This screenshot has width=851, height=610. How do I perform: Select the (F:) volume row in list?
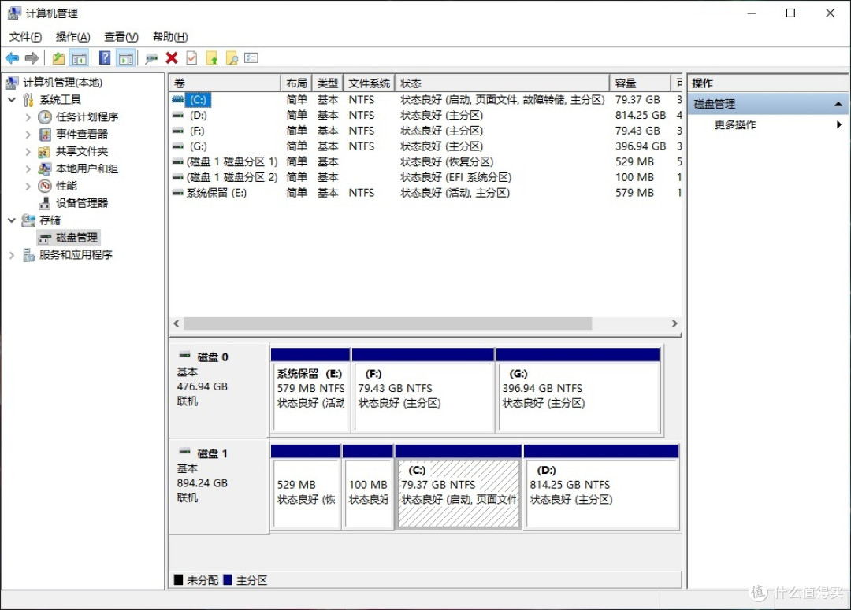click(426, 131)
